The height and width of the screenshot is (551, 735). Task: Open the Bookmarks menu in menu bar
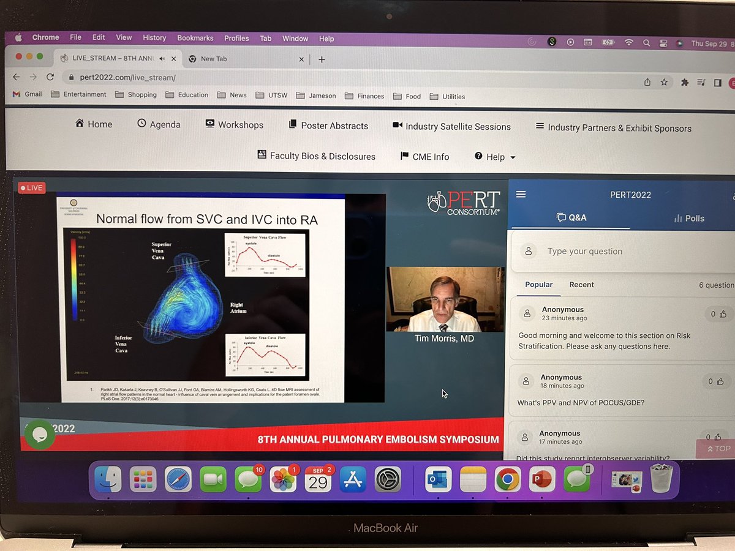[x=195, y=38]
